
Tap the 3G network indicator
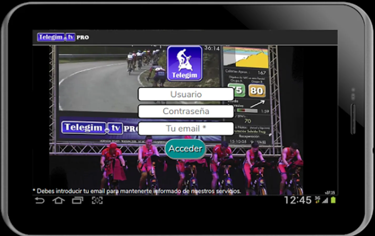point(317,200)
